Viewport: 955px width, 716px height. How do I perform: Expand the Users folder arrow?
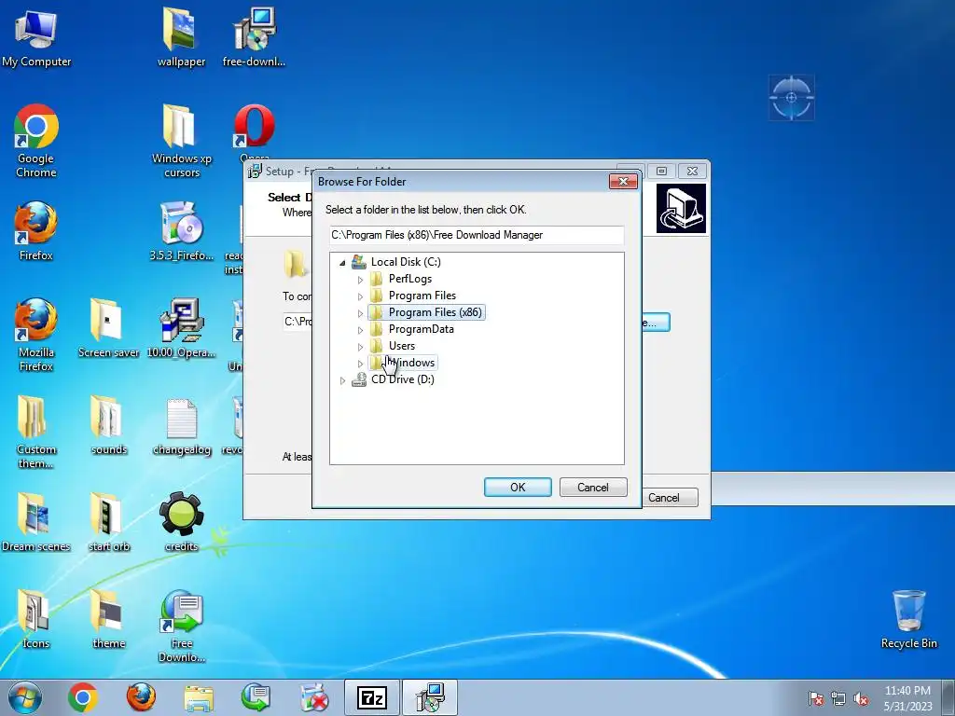(360, 347)
